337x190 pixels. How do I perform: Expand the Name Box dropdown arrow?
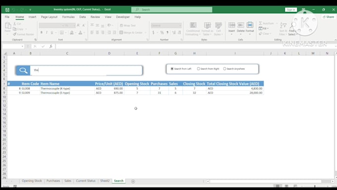coord(22,46)
